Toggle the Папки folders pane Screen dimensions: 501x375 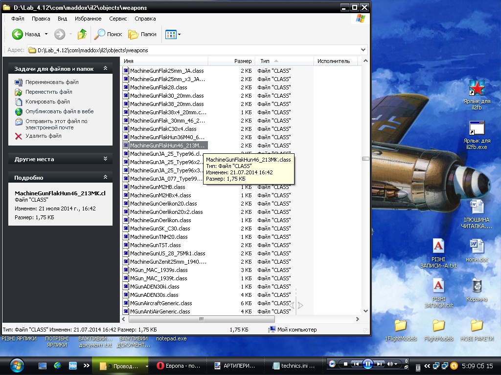[142, 34]
